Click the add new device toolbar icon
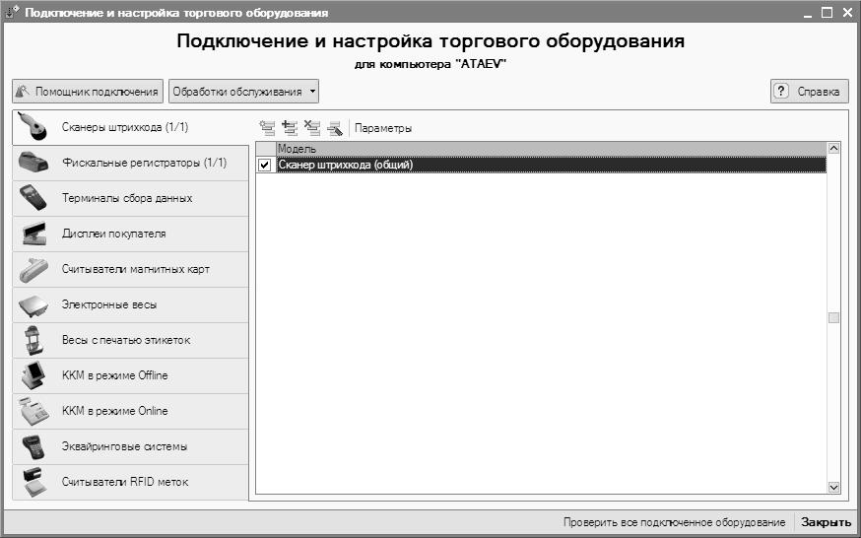 (267, 127)
